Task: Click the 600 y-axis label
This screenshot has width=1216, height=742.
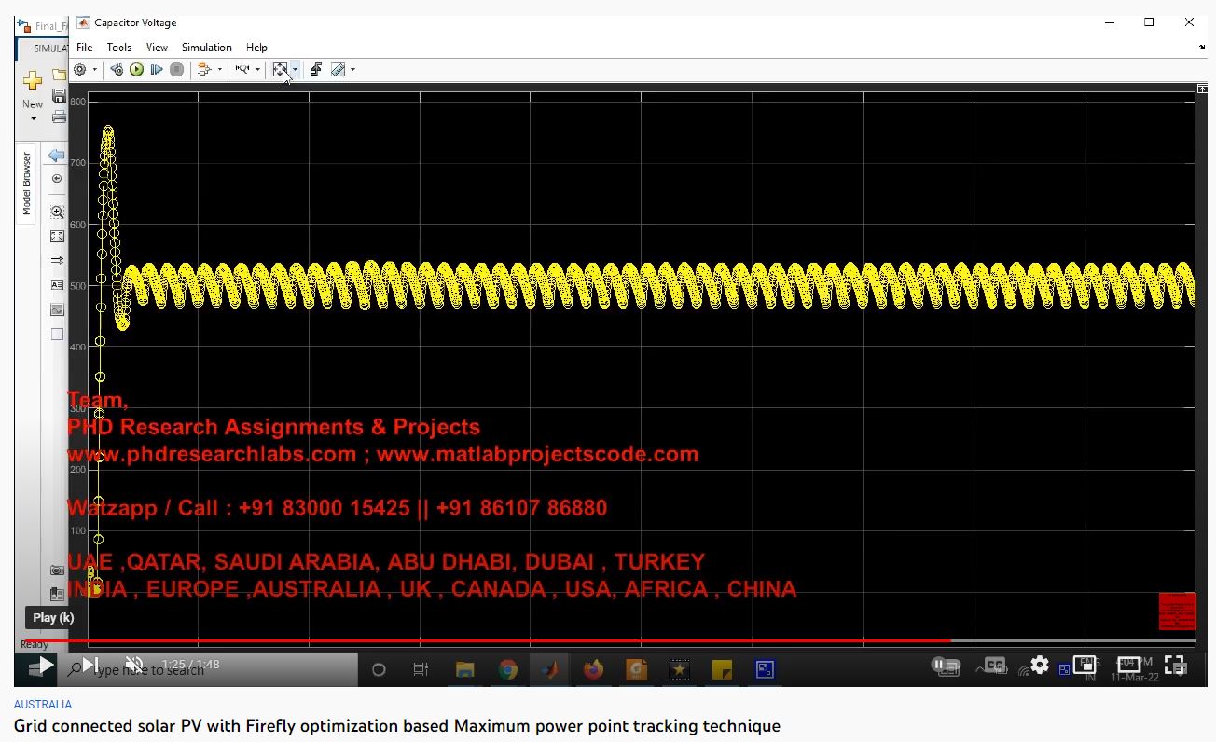Action: [x=79, y=225]
